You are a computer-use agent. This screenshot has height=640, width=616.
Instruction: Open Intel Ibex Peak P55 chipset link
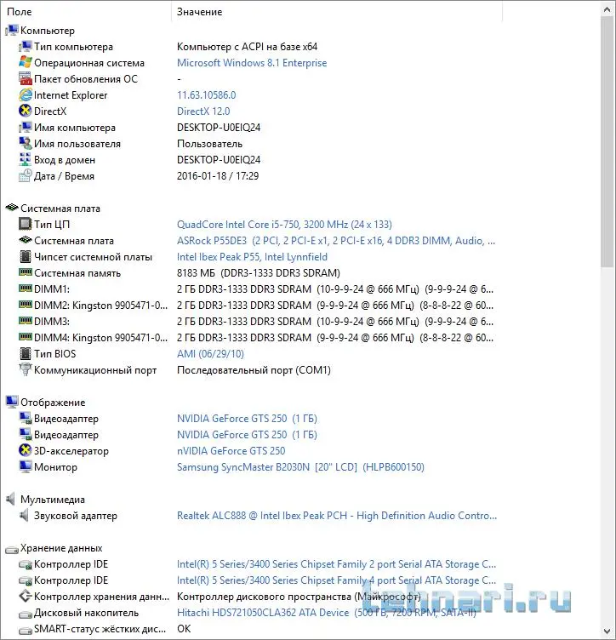(252, 257)
